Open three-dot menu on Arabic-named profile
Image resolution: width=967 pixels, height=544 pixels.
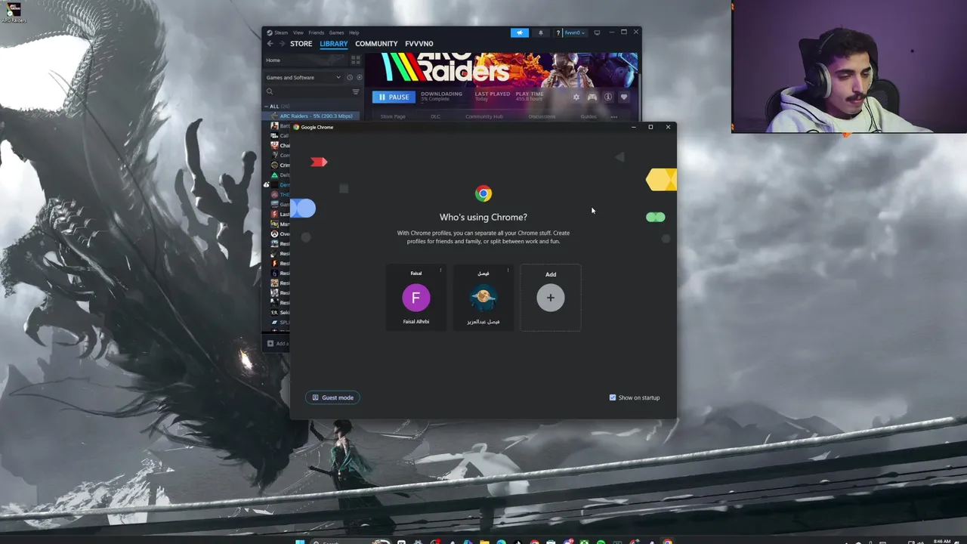click(508, 270)
